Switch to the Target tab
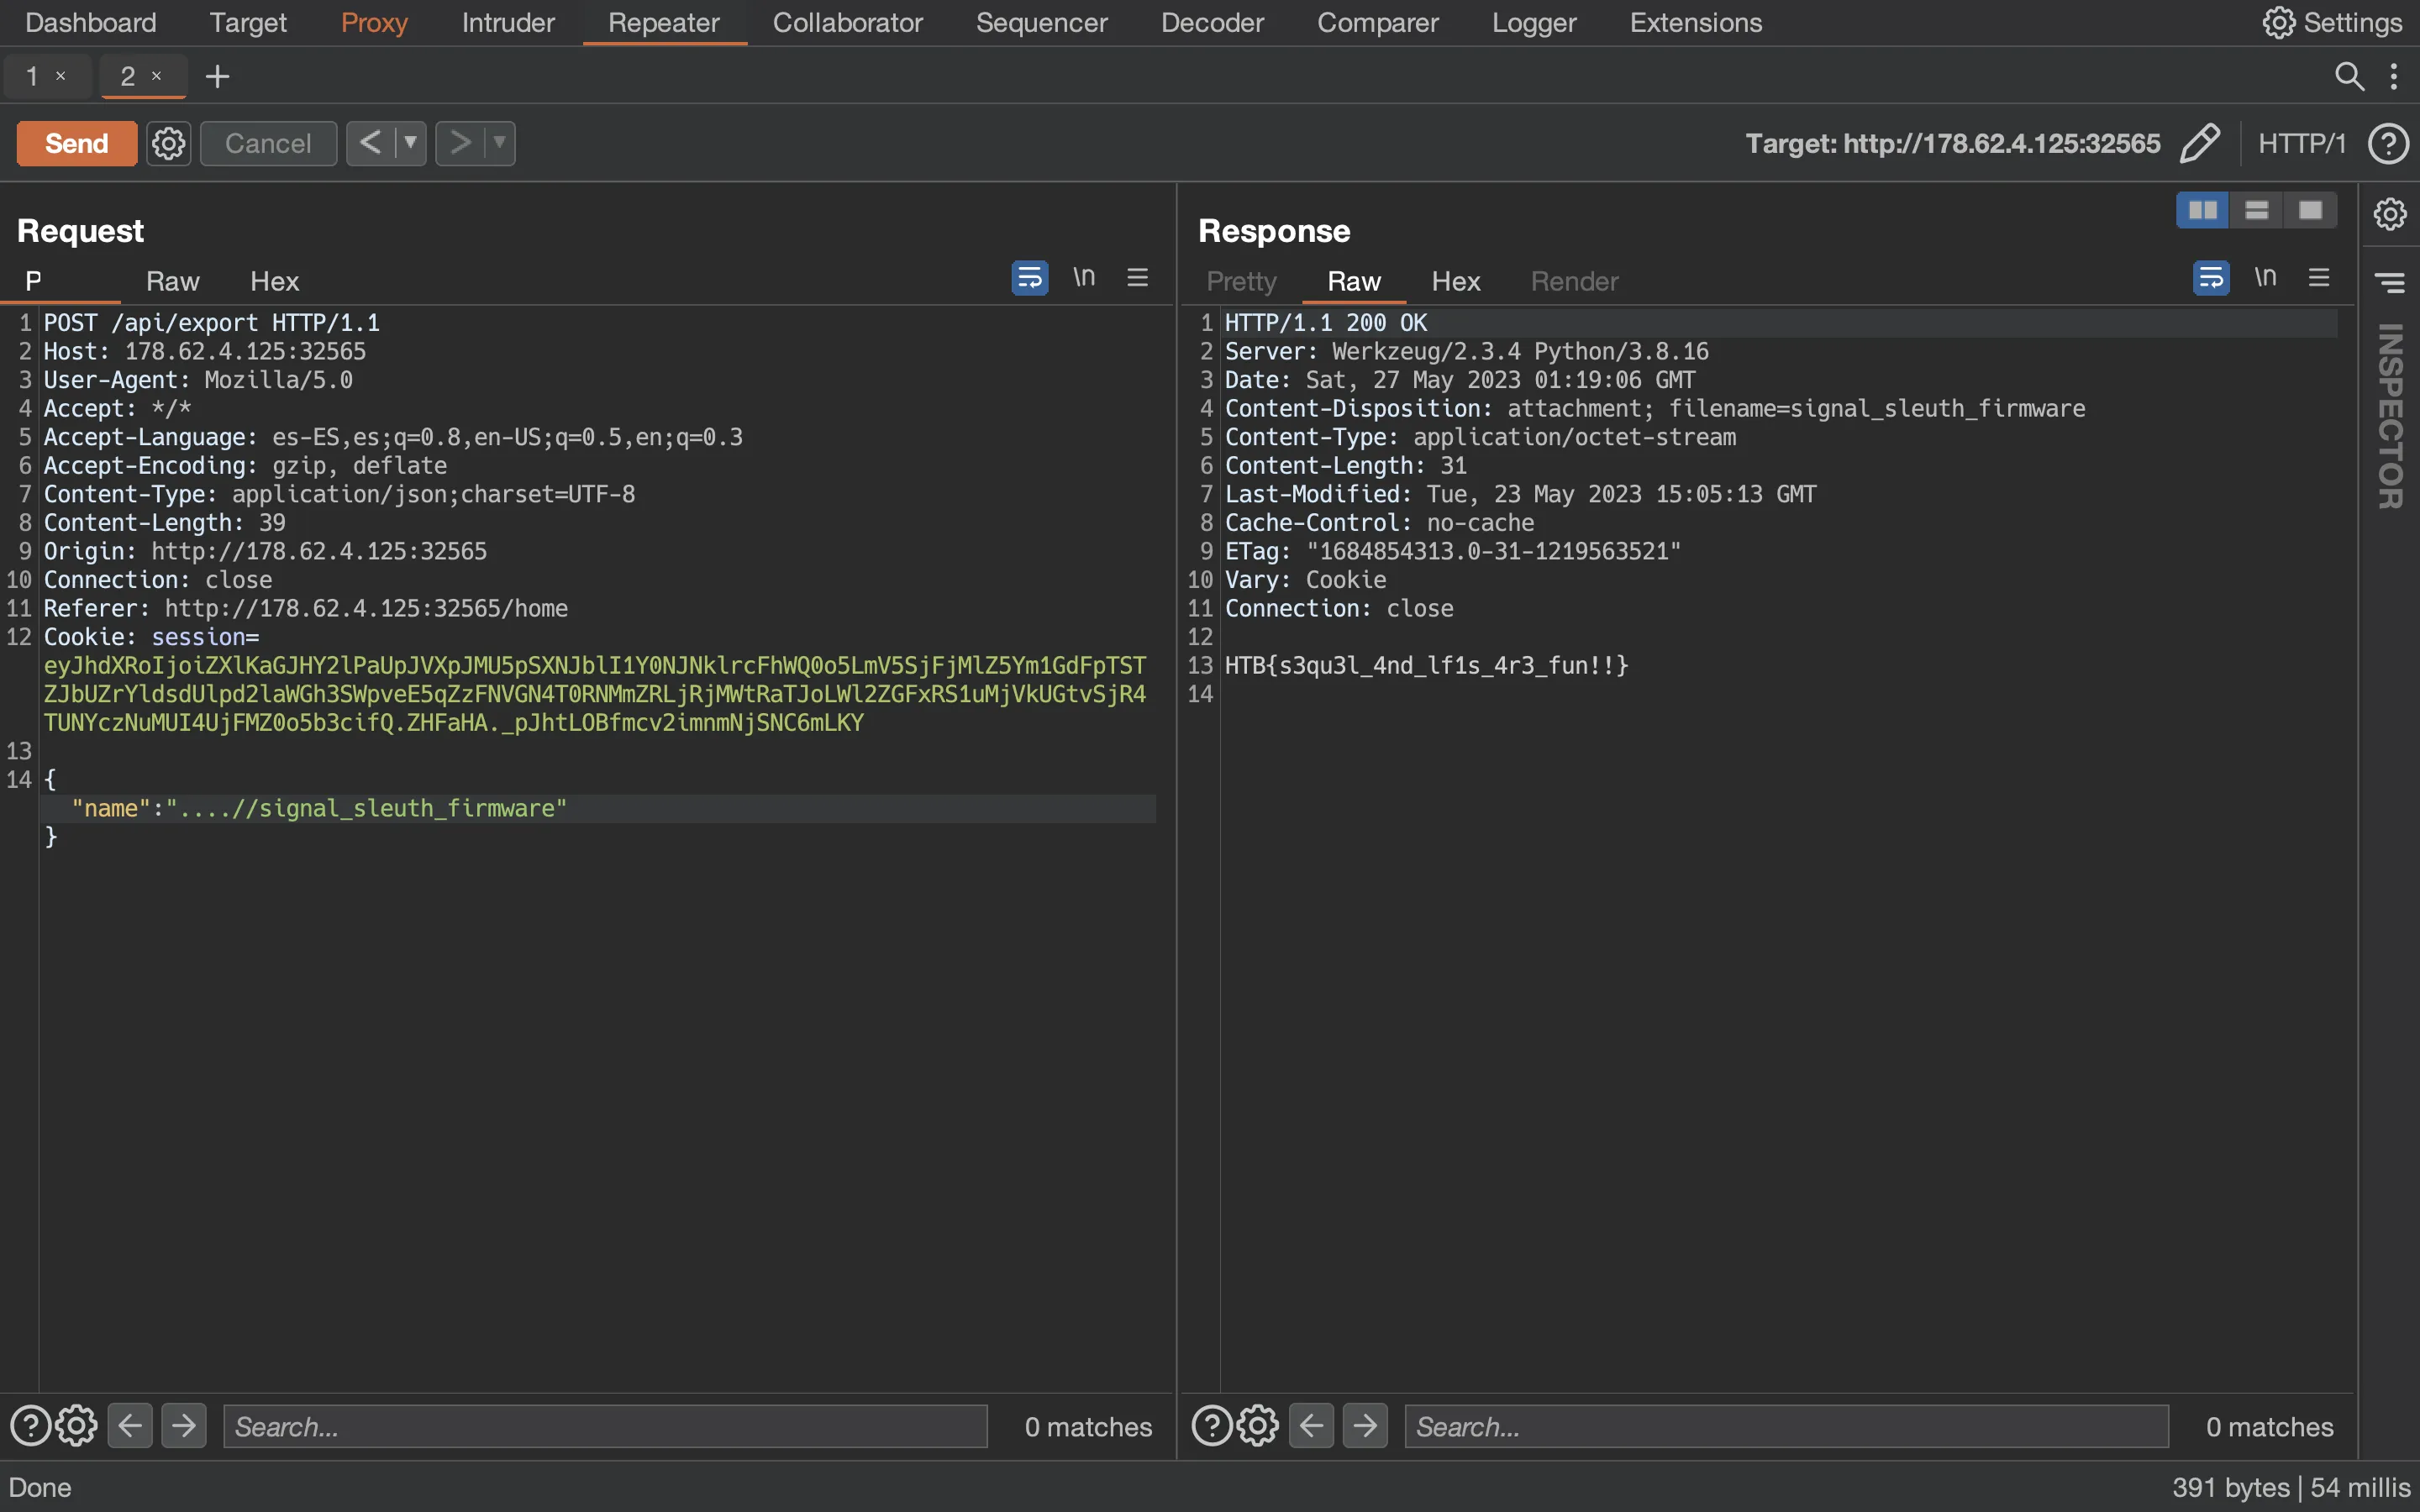 pyautogui.click(x=248, y=22)
